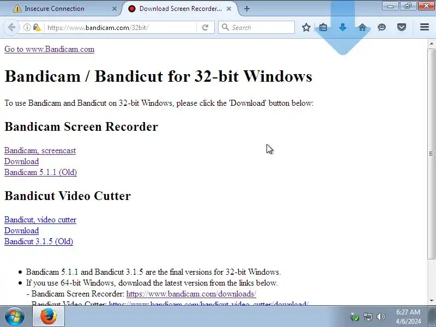
Task: Open the clock showing 6:27 AM
Action: coord(408,317)
